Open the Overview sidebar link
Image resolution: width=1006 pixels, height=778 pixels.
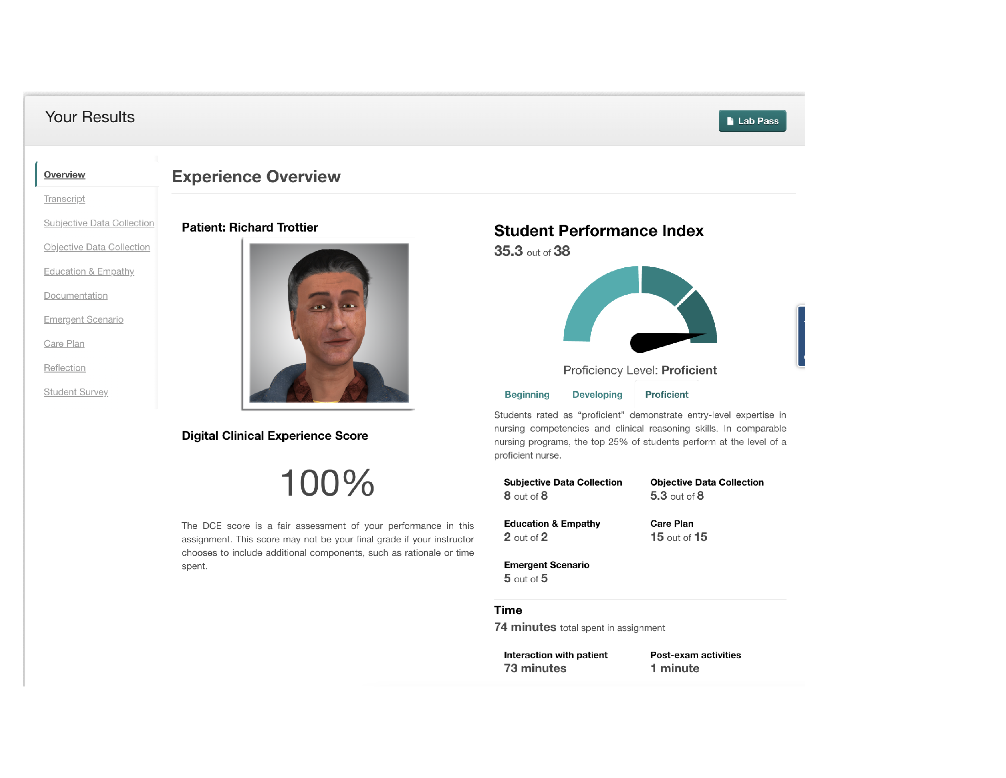click(64, 175)
